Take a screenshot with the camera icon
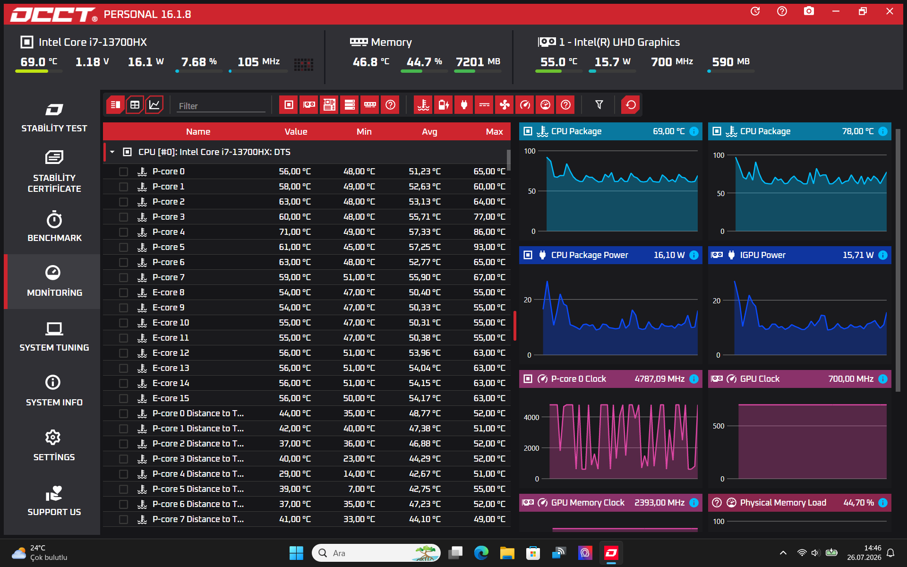The image size is (907, 567). click(x=809, y=11)
